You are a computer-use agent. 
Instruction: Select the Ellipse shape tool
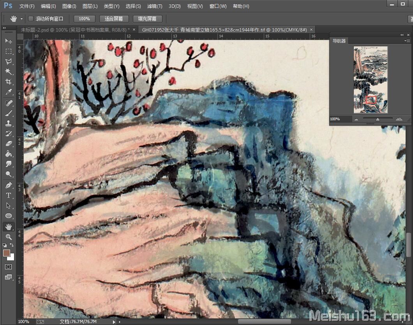point(9,216)
